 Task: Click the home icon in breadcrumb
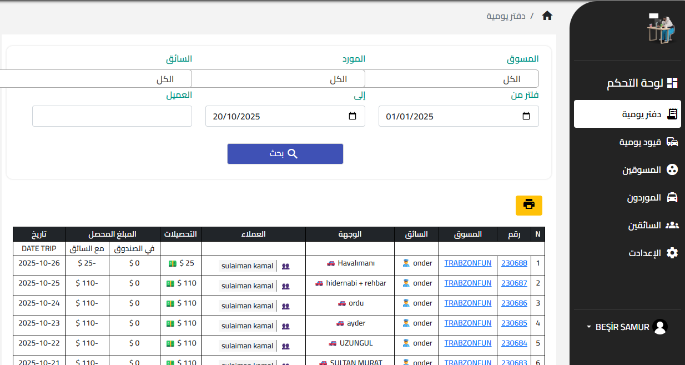pos(547,16)
